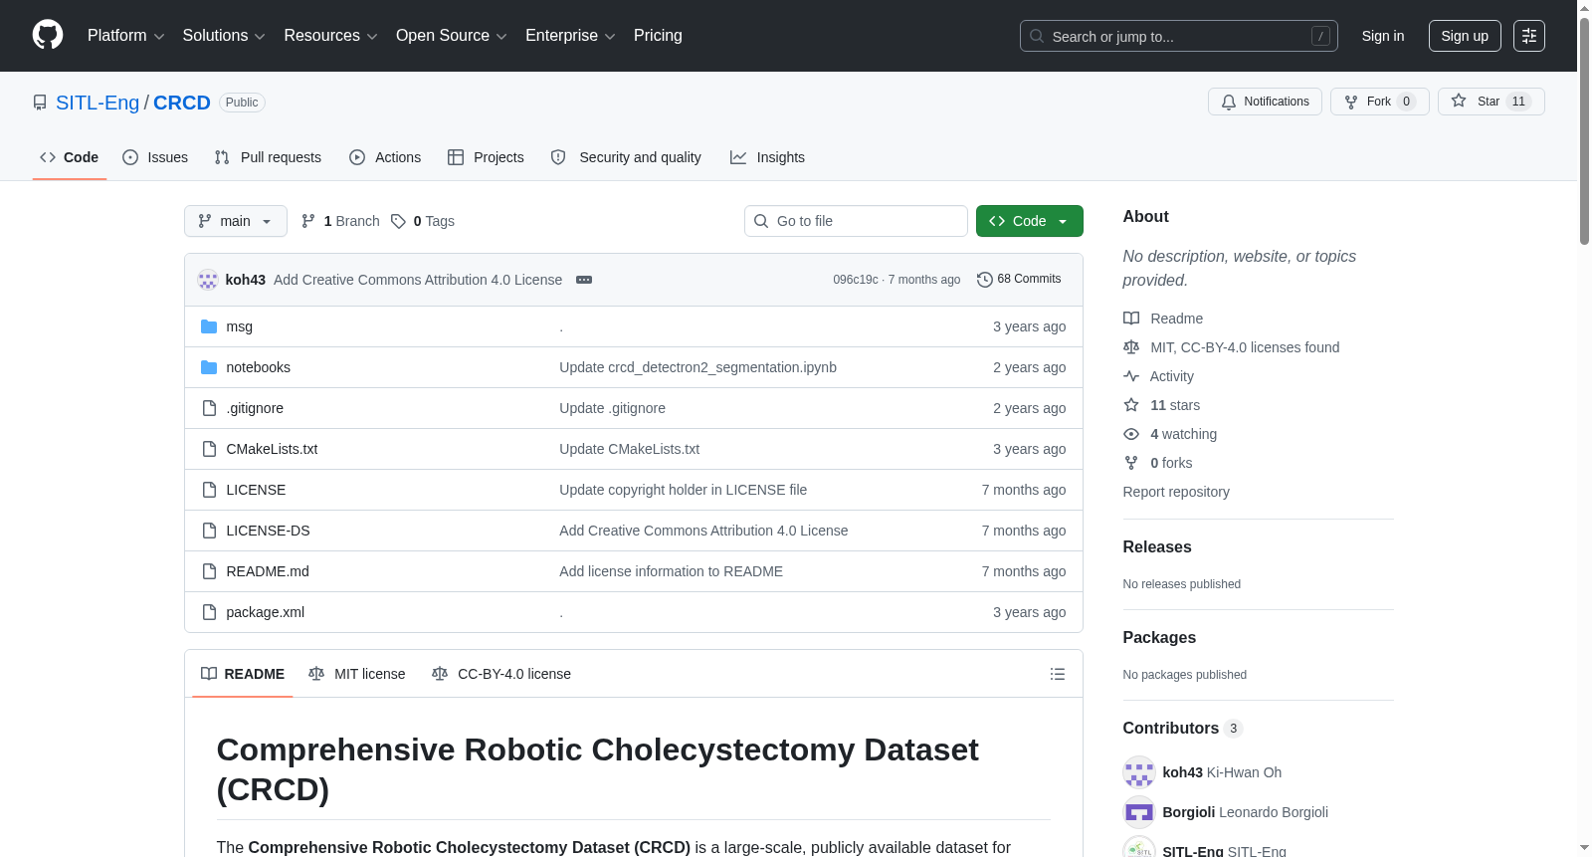Screen dimensions: 1592x857
Task: Show the CC-BY-4.0 license tab
Action: [501, 674]
